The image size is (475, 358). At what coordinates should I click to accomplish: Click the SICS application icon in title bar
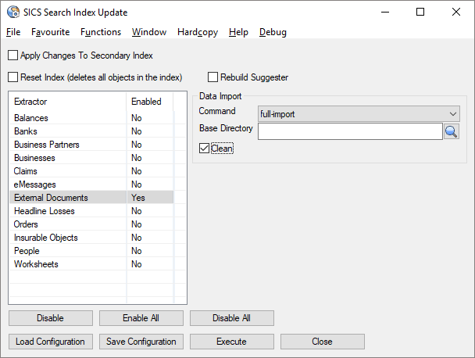[x=13, y=13]
